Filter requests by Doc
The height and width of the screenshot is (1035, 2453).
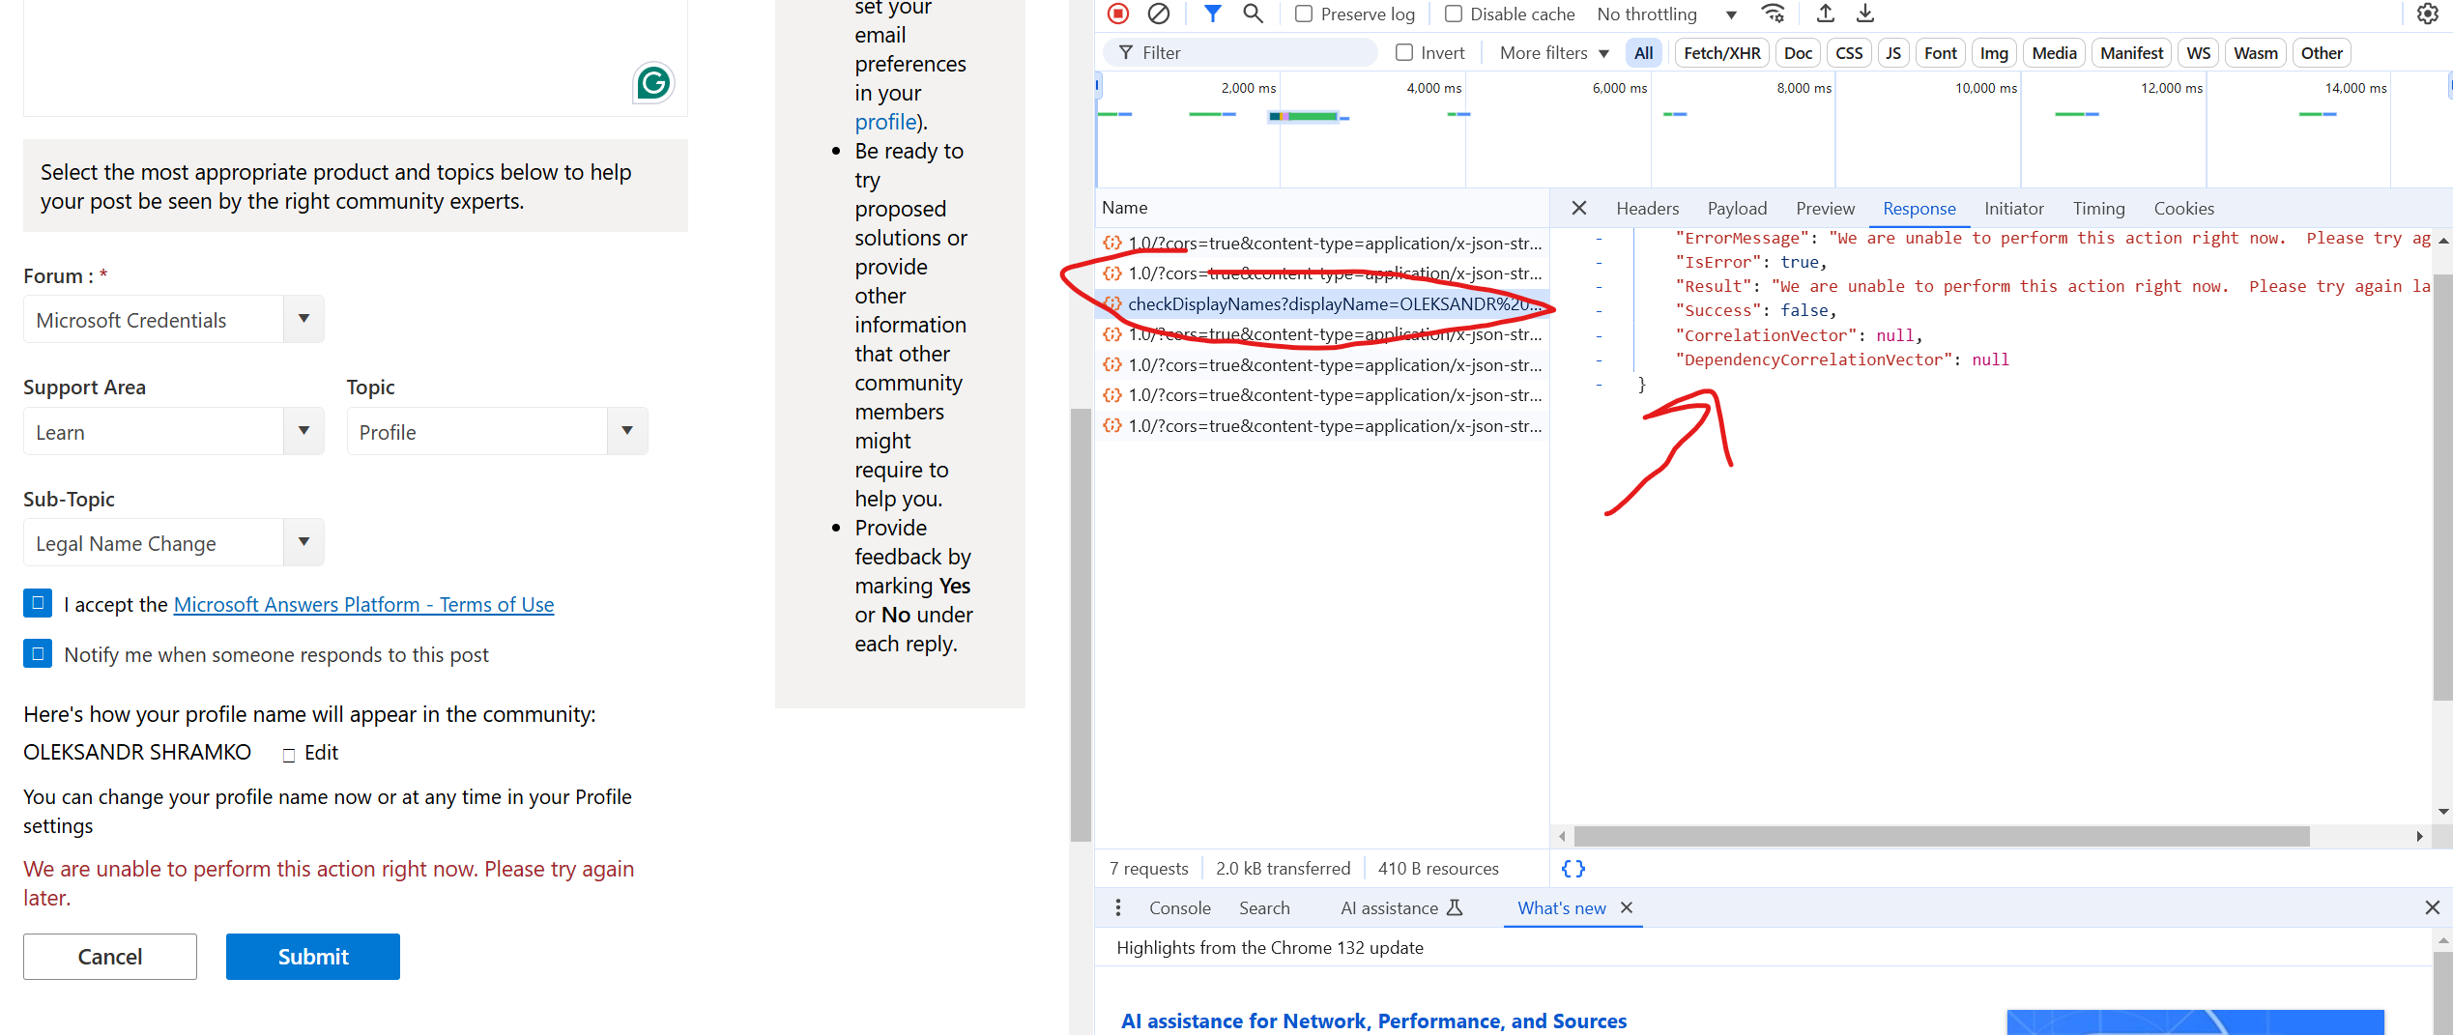[x=1798, y=52]
